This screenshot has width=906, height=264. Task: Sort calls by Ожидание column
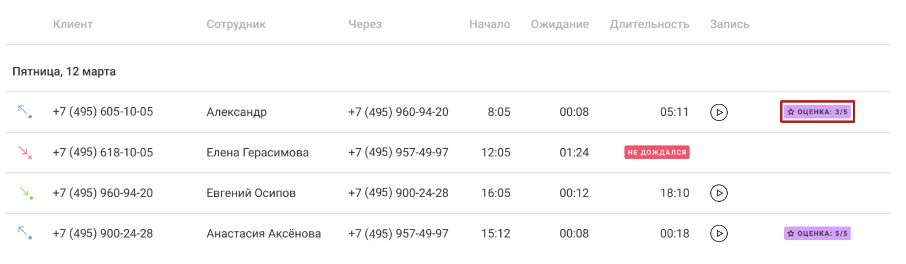[x=560, y=24]
